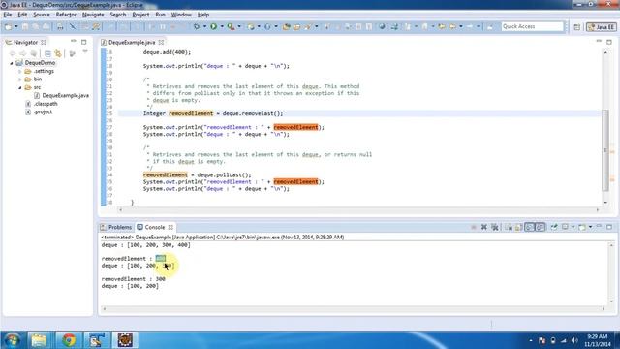Open Chrome from the taskbar
Viewport: 620px width, 349px height.
tap(69, 340)
